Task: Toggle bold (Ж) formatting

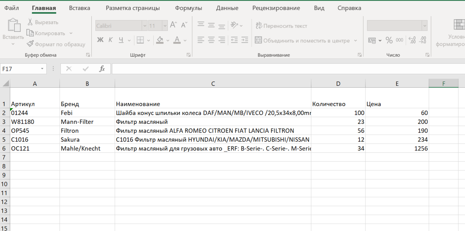Action: [x=100, y=40]
